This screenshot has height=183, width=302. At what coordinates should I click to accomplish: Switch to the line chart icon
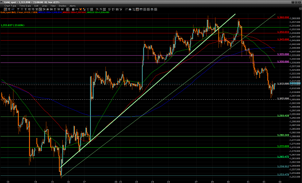pyautogui.click(x=13, y=9)
